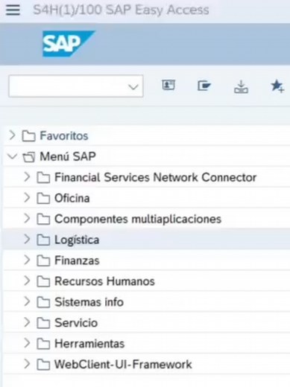Click the S4H(1)/100 SAP Easy Access title
290x387 pixels.
tap(121, 10)
